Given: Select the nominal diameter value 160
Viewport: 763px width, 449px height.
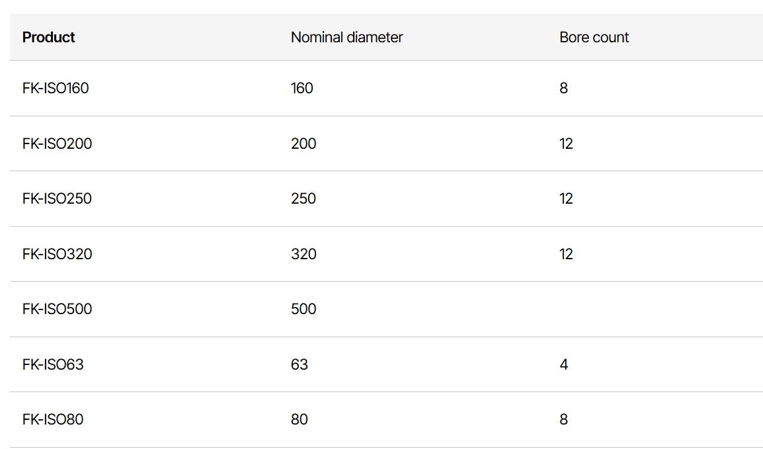Looking at the screenshot, I should (x=301, y=88).
